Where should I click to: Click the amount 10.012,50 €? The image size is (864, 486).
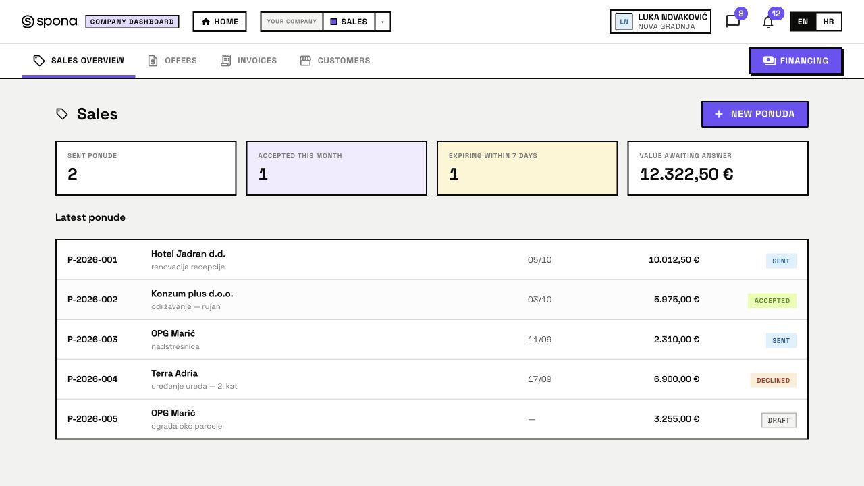point(674,260)
